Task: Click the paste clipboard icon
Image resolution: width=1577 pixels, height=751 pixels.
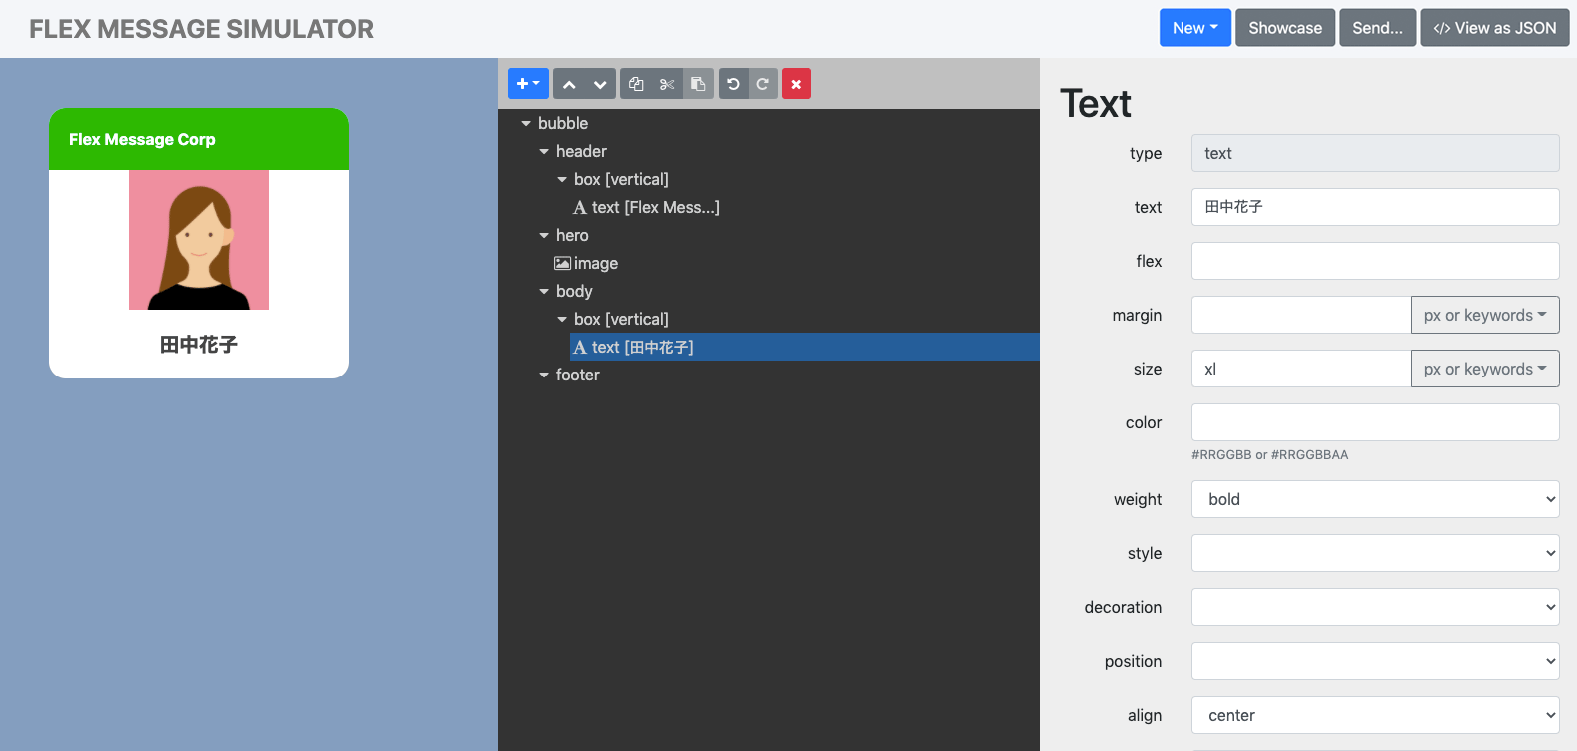Action: coord(698,84)
